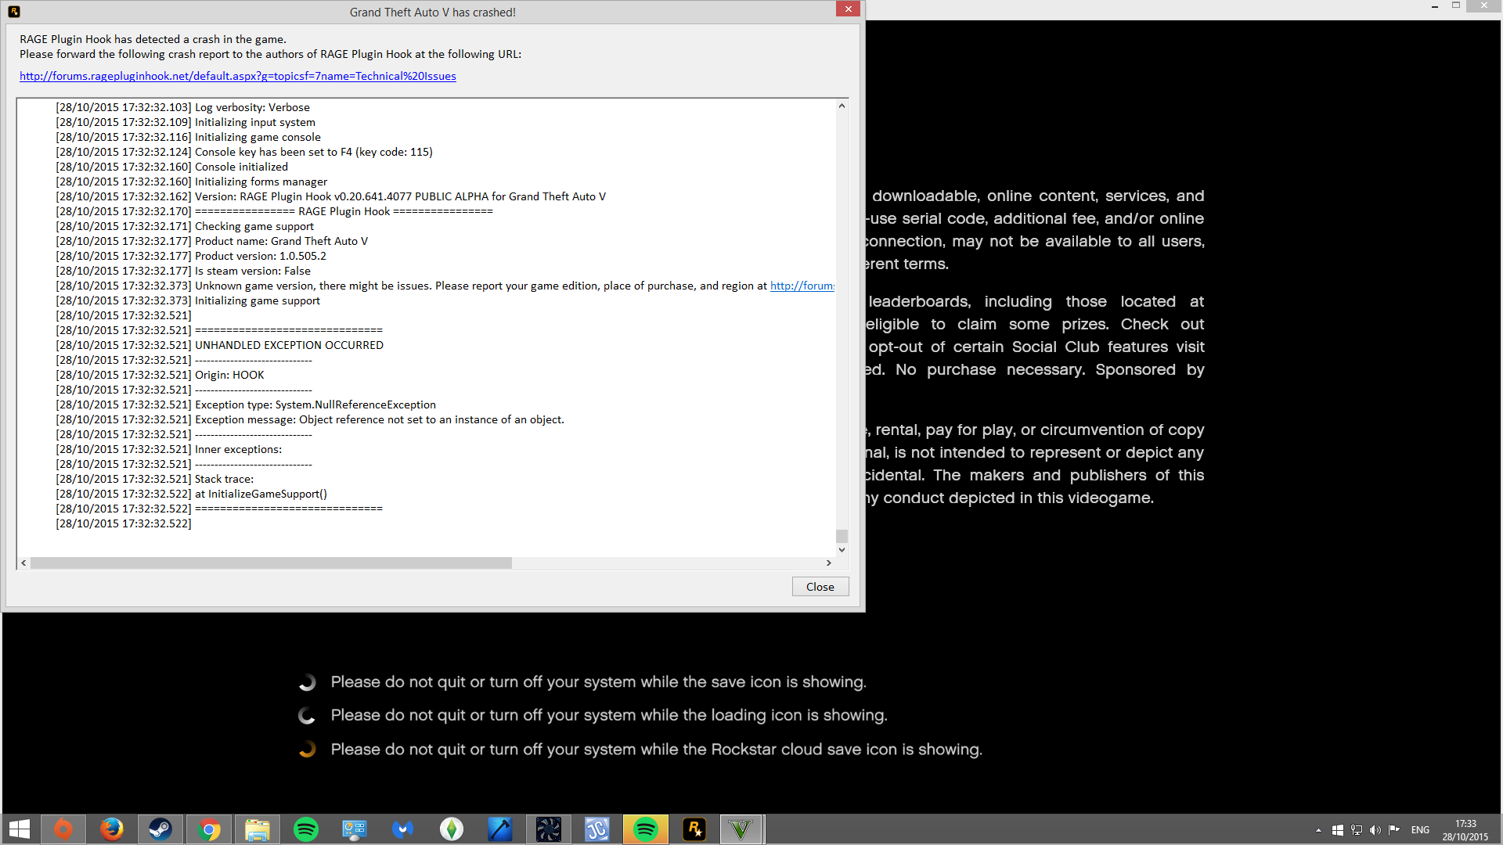Click the Close button in crash dialog
The image size is (1503, 845).
(820, 587)
